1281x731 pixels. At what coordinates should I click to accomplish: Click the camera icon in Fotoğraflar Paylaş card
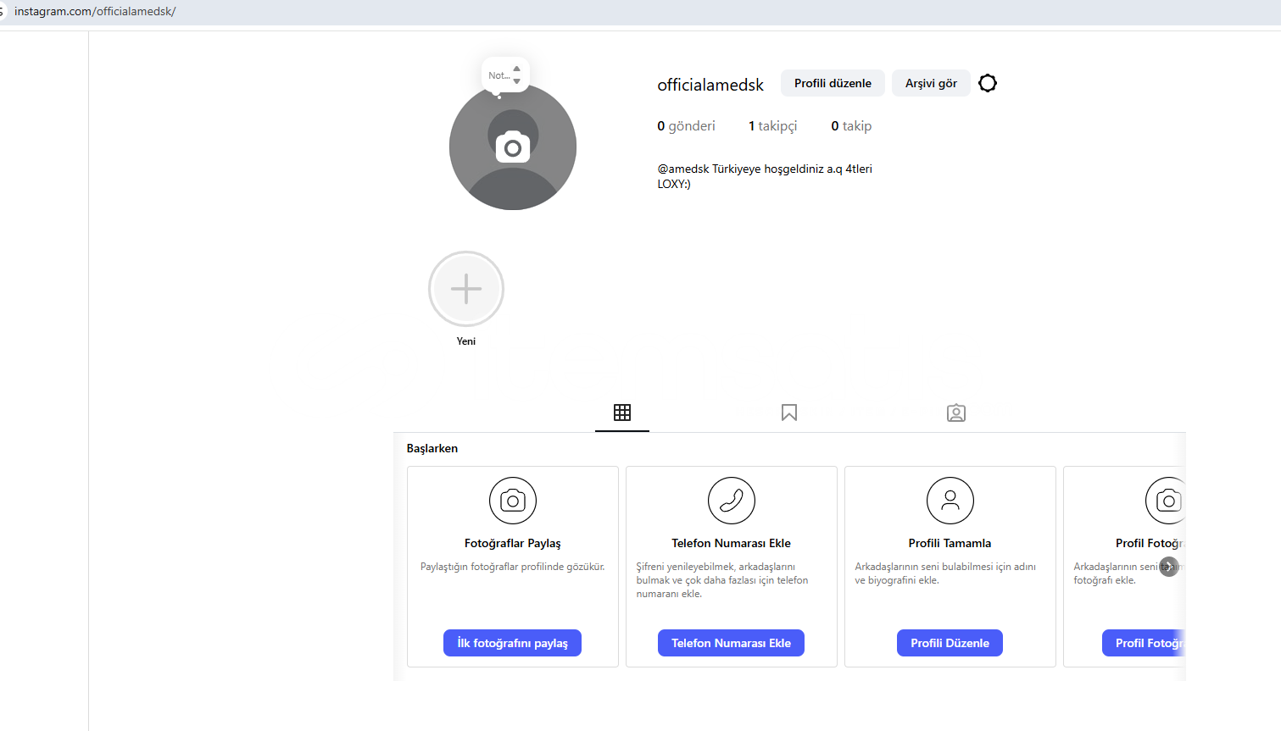point(513,501)
